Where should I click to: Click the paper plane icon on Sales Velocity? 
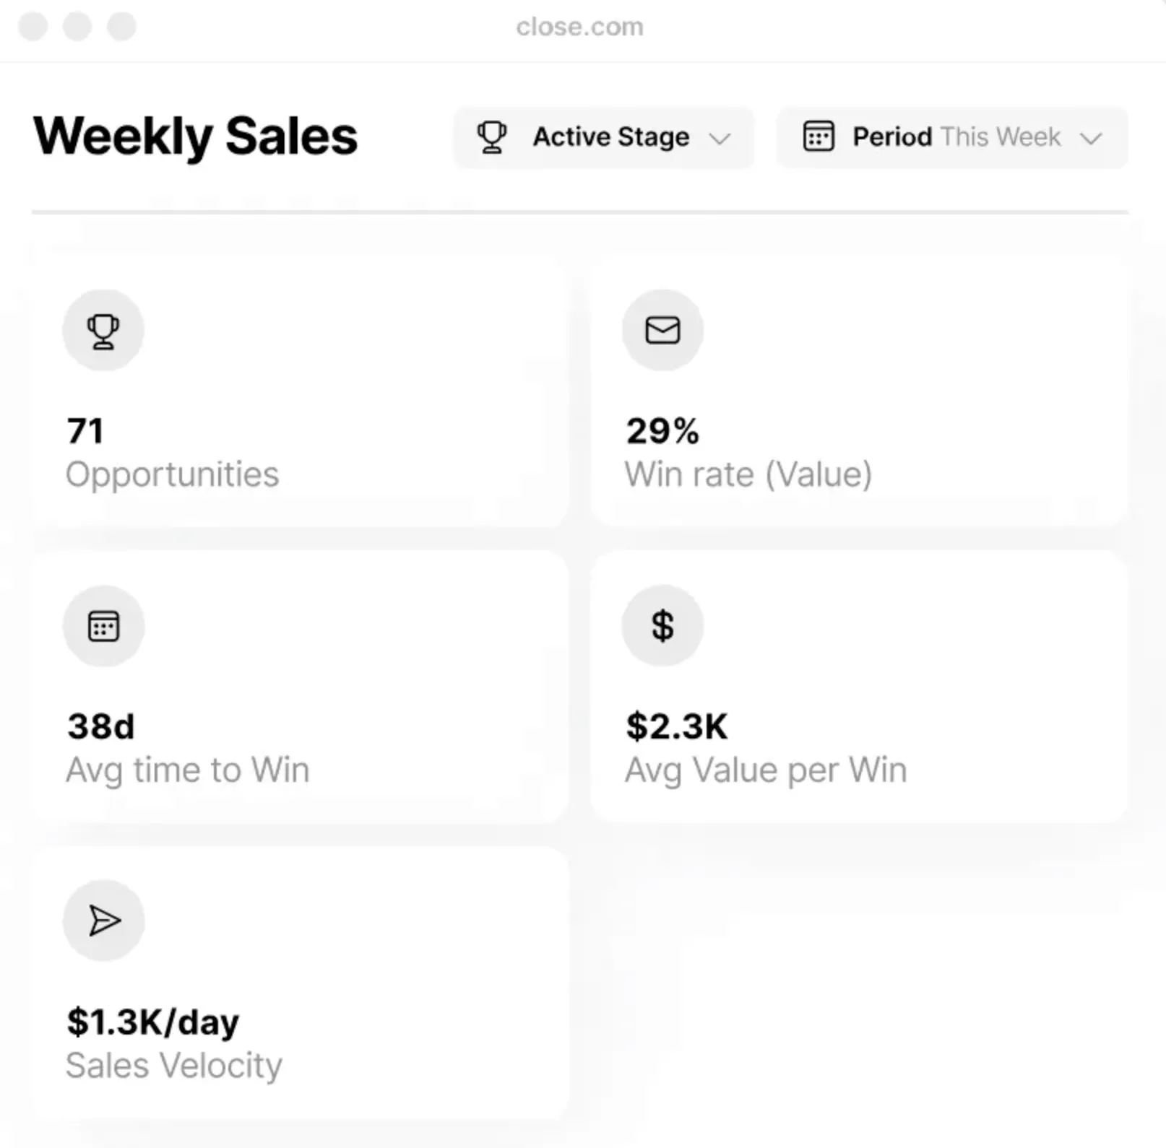103,921
